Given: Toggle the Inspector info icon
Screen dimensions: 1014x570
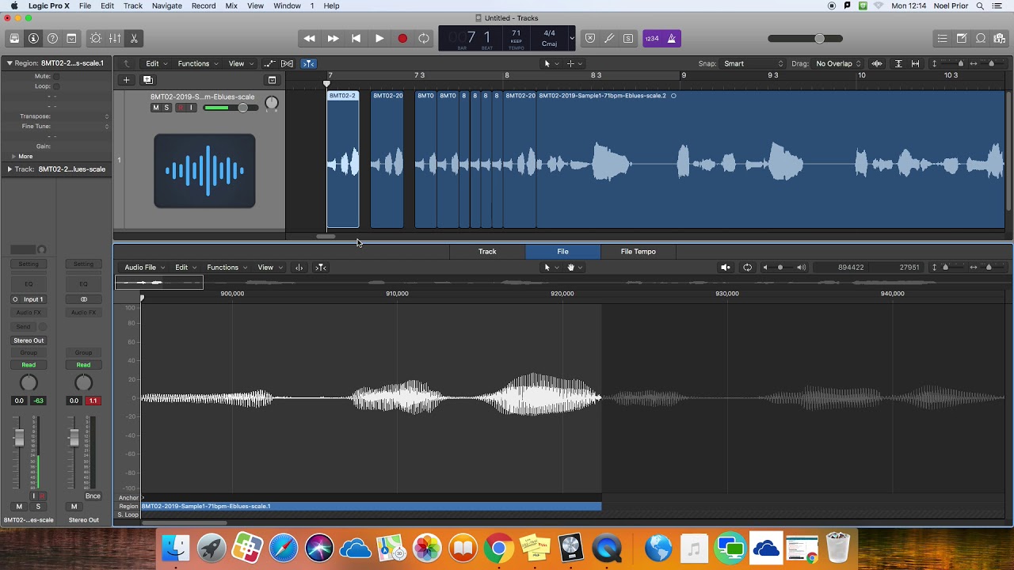Looking at the screenshot, I should pos(33,38).
